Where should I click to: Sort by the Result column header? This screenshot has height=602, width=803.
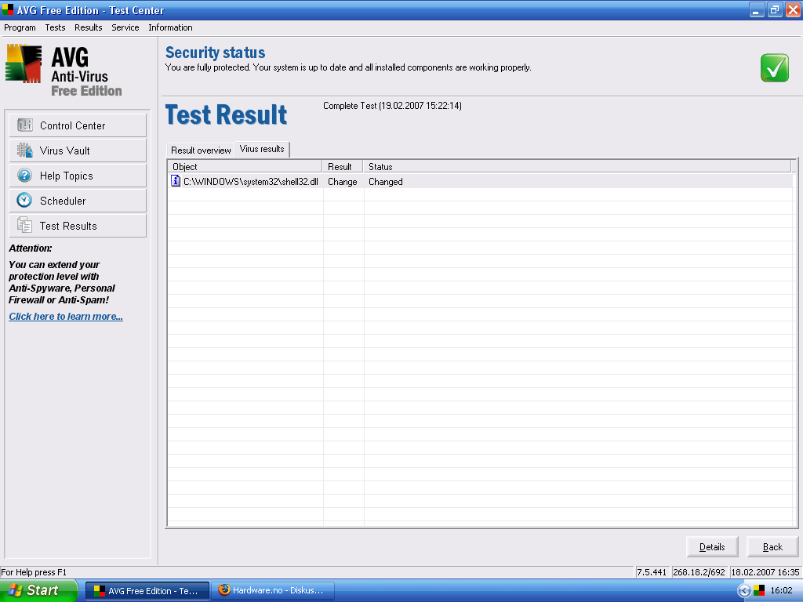[343, 166]
